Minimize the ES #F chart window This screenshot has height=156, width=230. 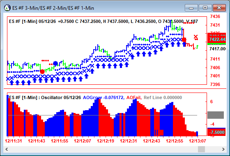[x=191, y=8]
